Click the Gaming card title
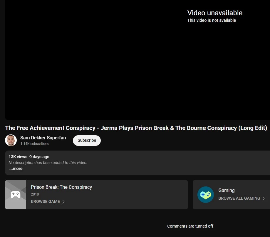The width and height of the screenshot is (270, 237). pos(227,190)
